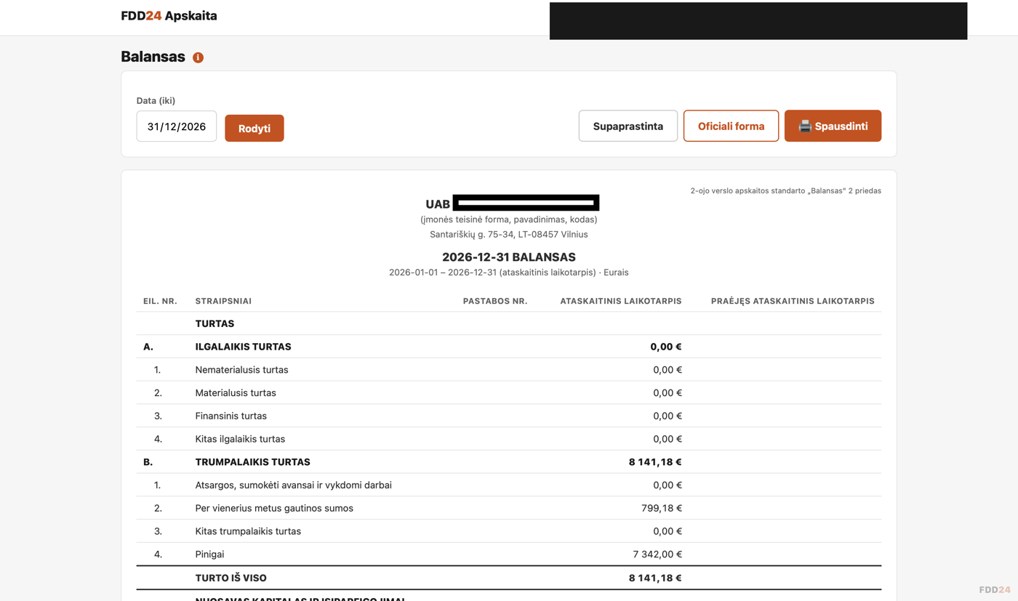The image size is (1018, 601).
Task: Click the ATASKAITINIS LAIKOTARPIS column header
Action: [x=621, y=301]
